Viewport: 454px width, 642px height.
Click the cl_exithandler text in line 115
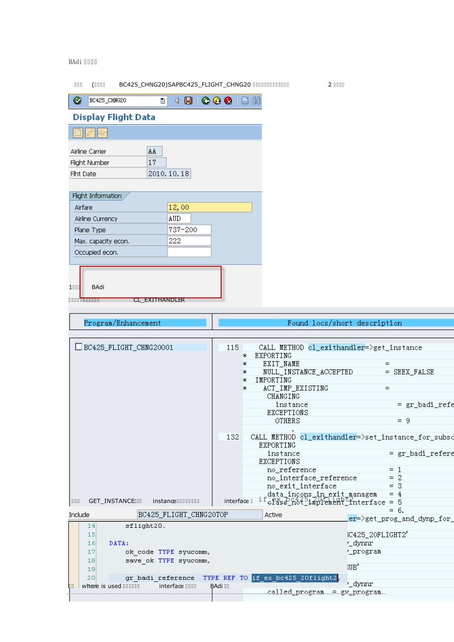pyautogui.click(x=336, y=347)
